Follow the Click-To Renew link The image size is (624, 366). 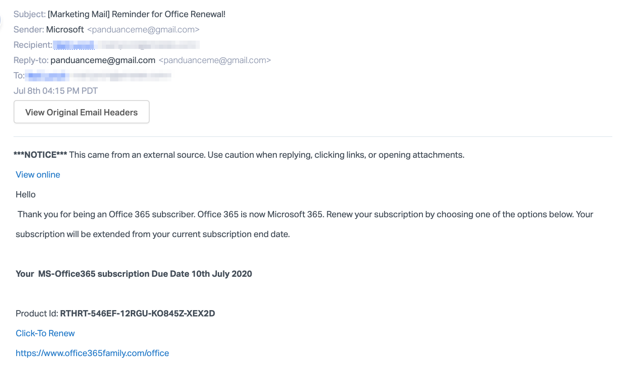[x=45, y=334]
